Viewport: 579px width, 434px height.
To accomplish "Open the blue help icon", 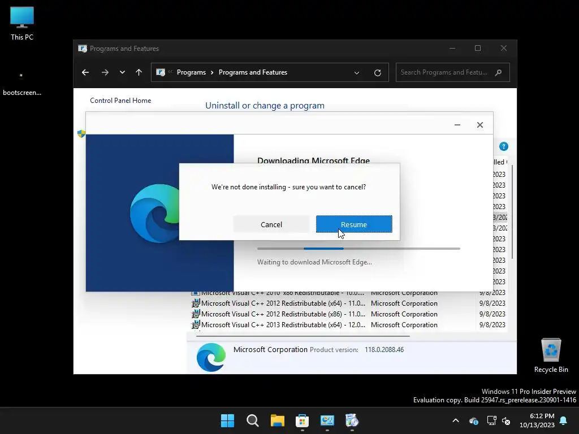I will point(504,146).
